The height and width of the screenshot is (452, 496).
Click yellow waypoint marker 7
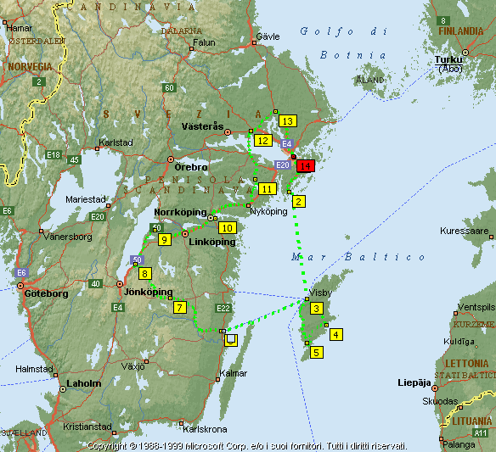180,307
